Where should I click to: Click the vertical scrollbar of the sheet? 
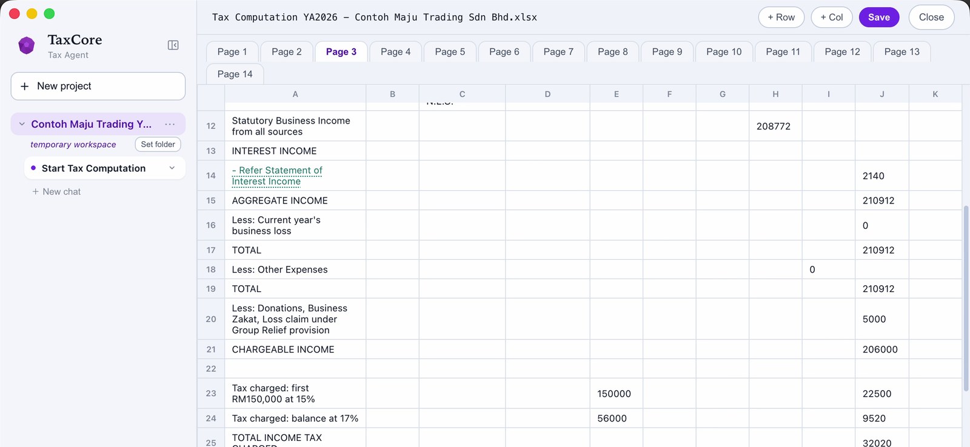point(966,298)
